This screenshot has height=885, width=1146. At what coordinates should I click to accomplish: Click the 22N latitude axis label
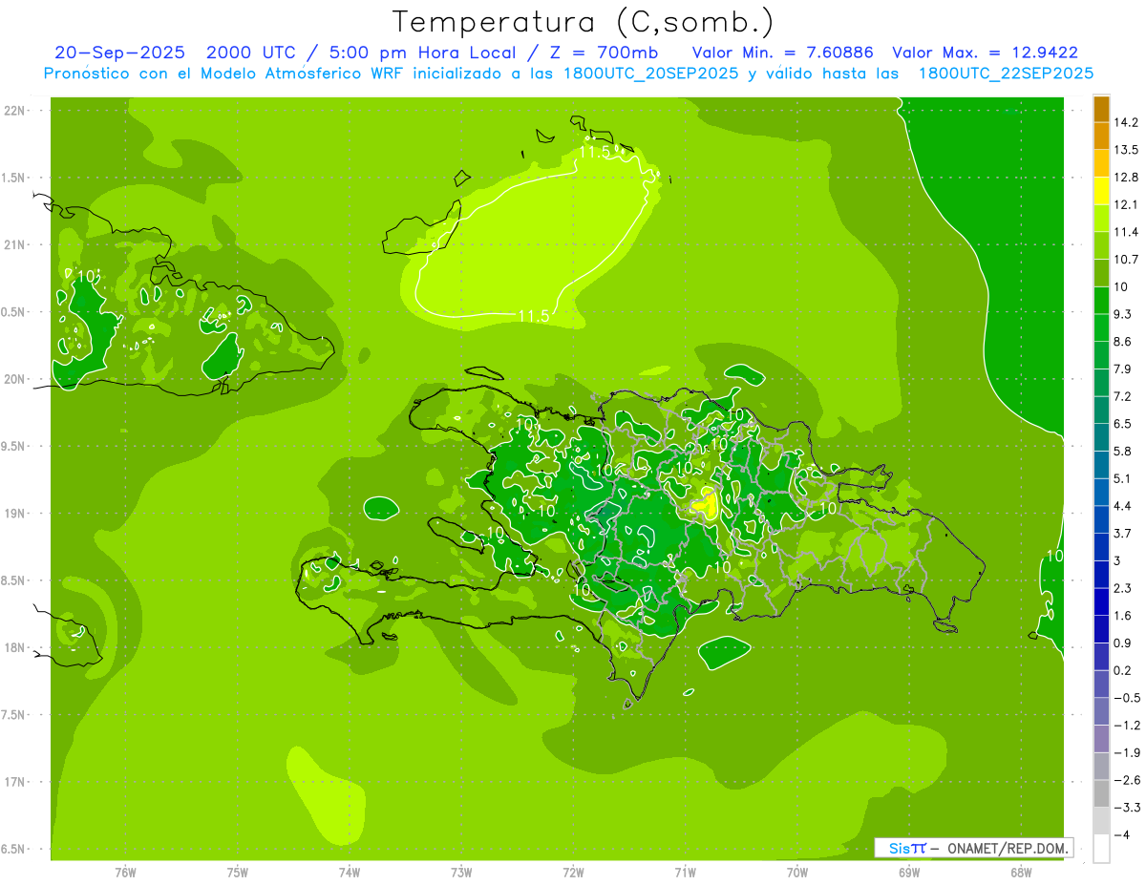(x=14, y=111)
